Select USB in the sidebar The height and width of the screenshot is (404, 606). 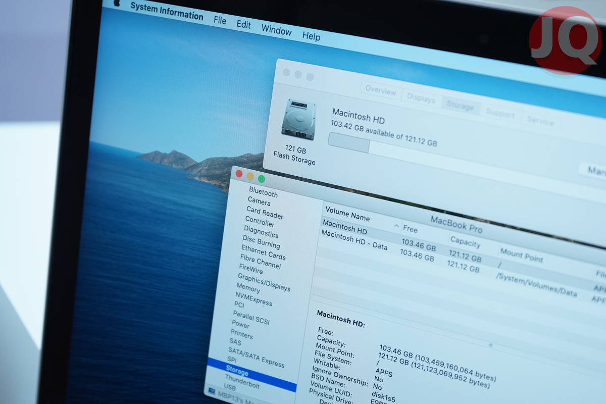229,388
